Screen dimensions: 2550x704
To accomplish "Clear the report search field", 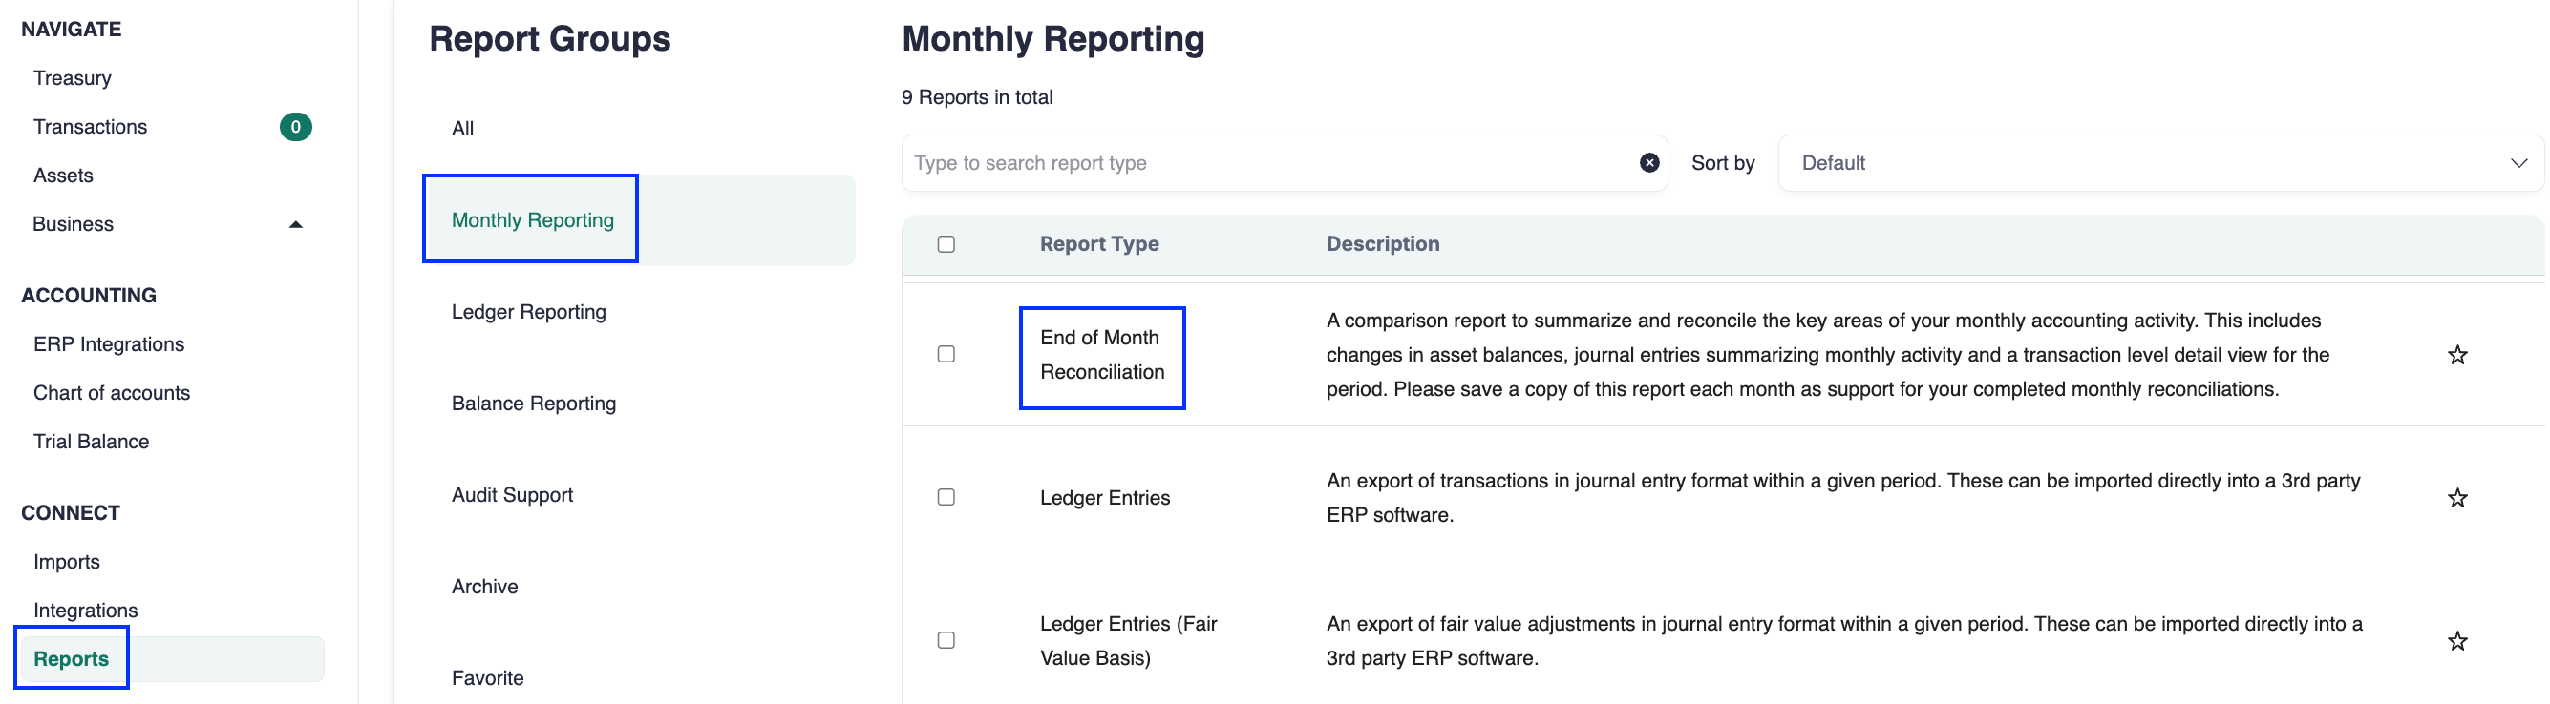I will (1648, 163).
